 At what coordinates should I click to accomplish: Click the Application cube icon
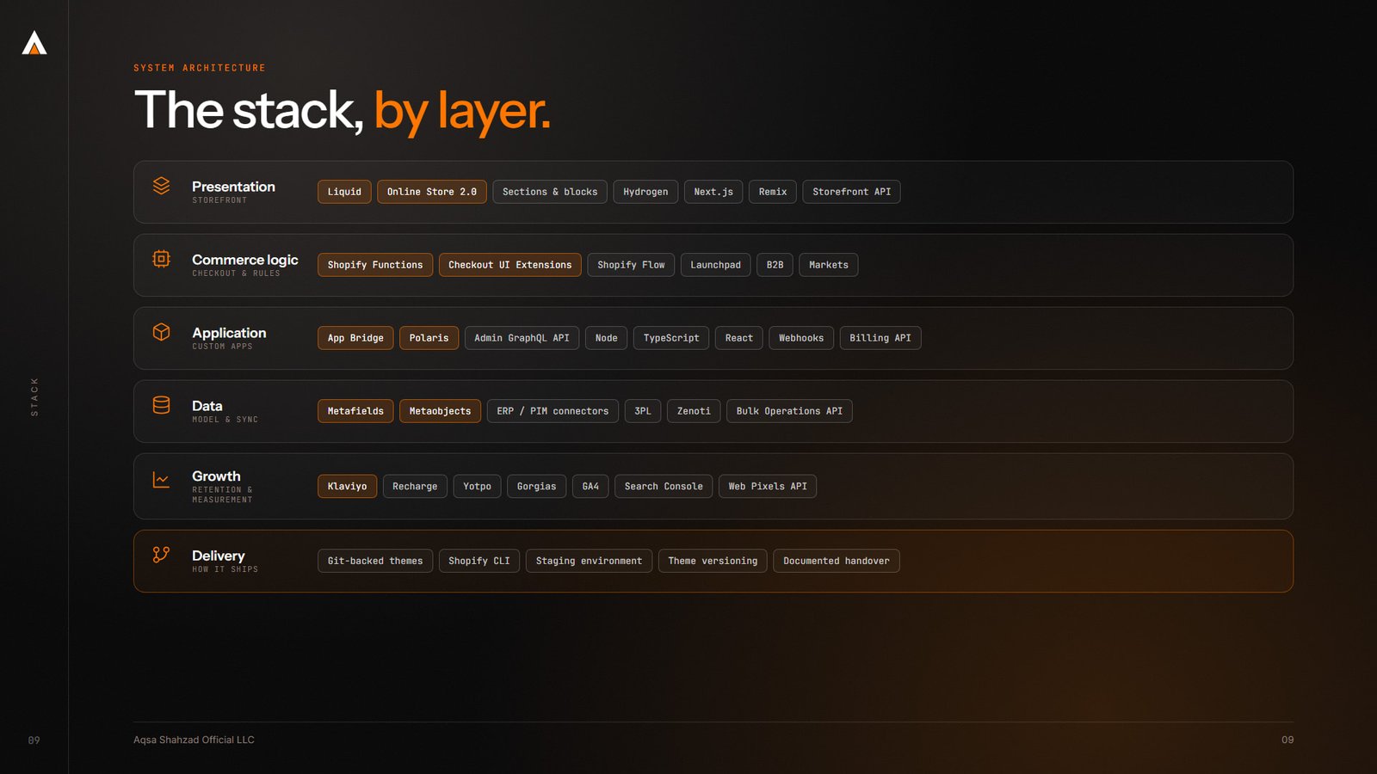tap(161, 332)
